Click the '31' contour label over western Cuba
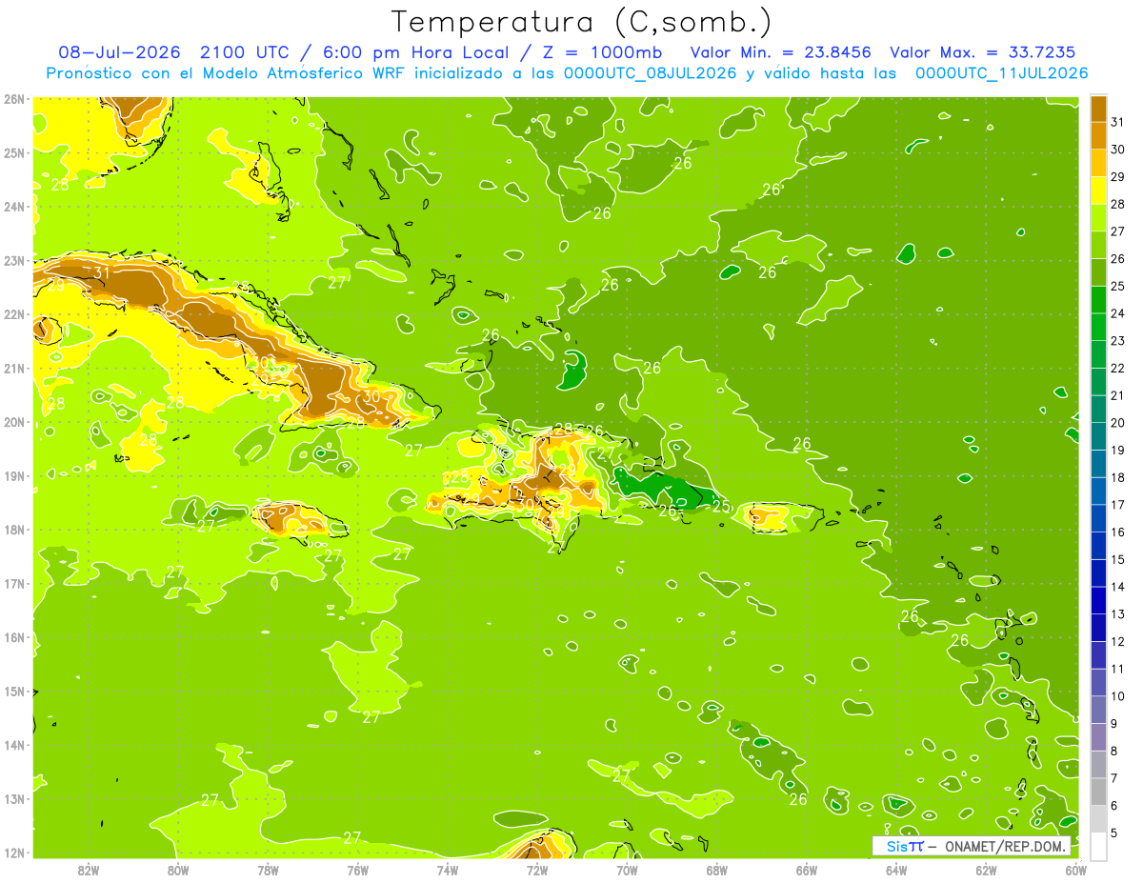The height and width of the screenshot is (883, 1143). [102, 272]
